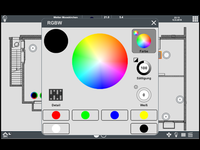The height and width of the screenshot is (150, 200).
Task: Choose the red preset color button
Action: [56, 115]
